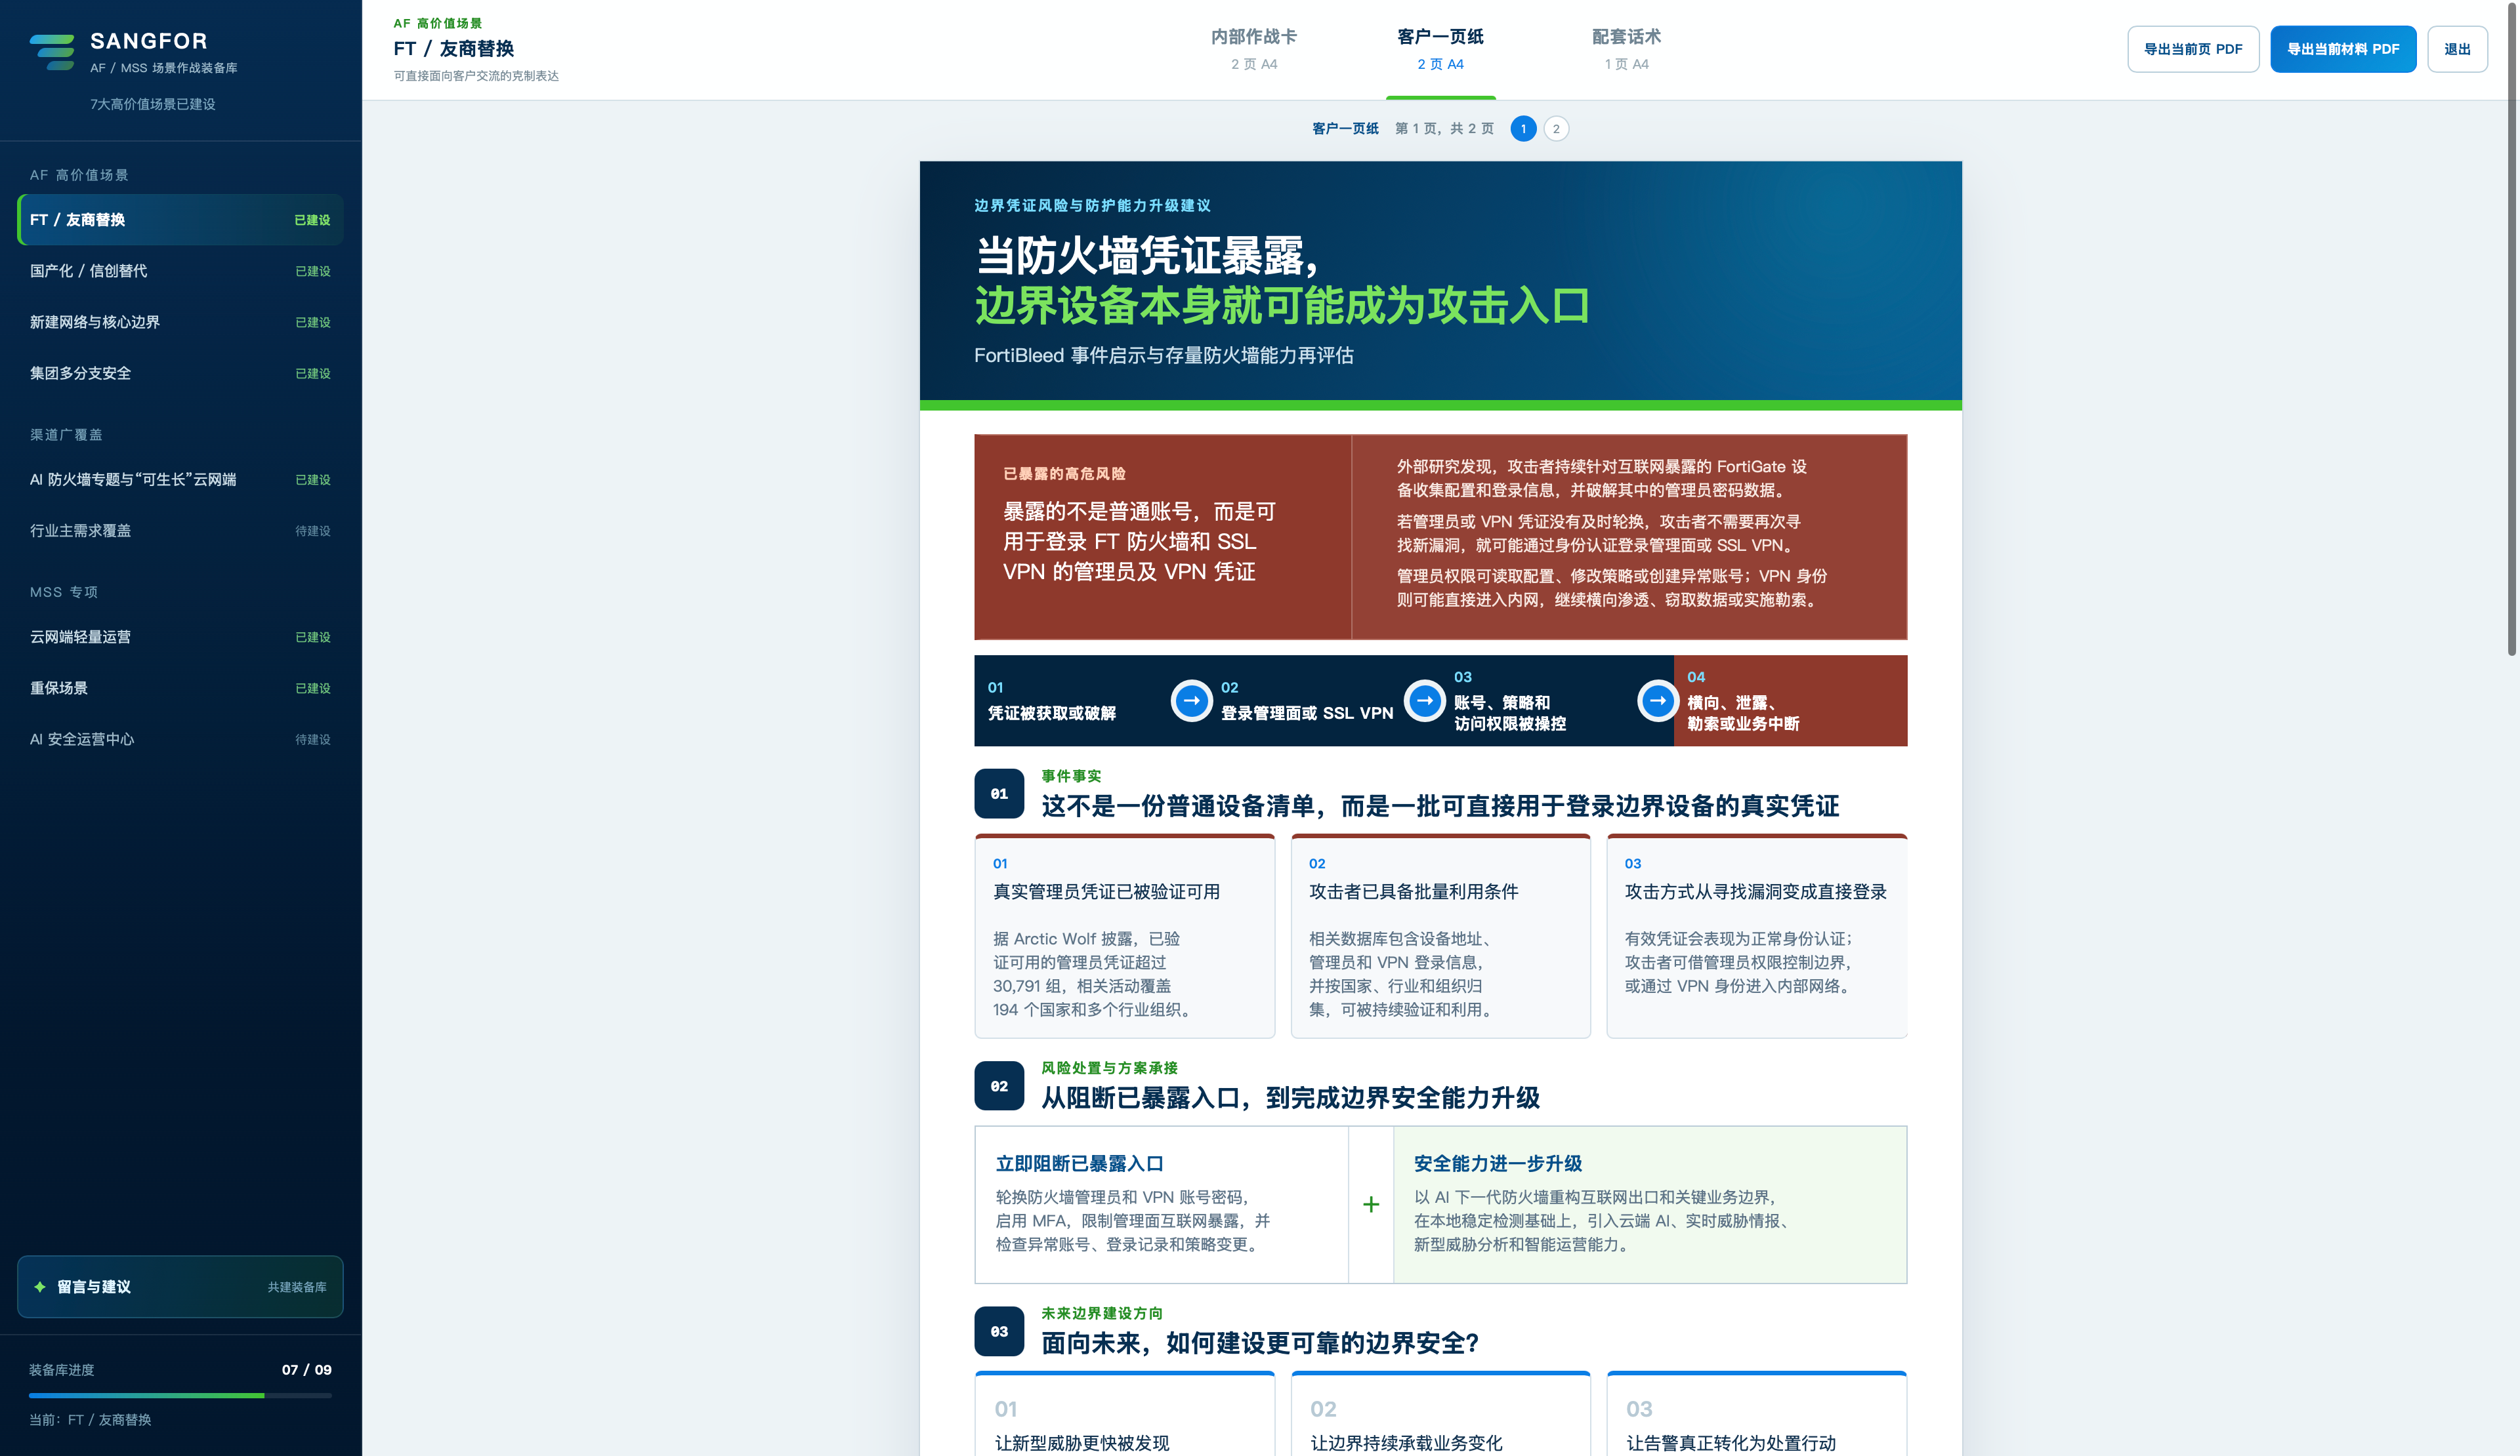Click the AF 高价值场景 sidebar heading
This screenshot has height=1456, width=2520.
[79, 175]
